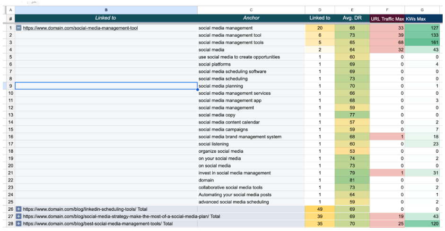
Task: Select column A header
Action: tap(10, 10)
